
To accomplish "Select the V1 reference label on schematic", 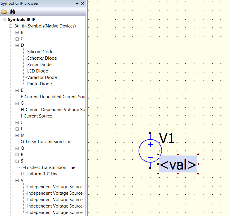I will pyautogui.click(x=166, y=139).
